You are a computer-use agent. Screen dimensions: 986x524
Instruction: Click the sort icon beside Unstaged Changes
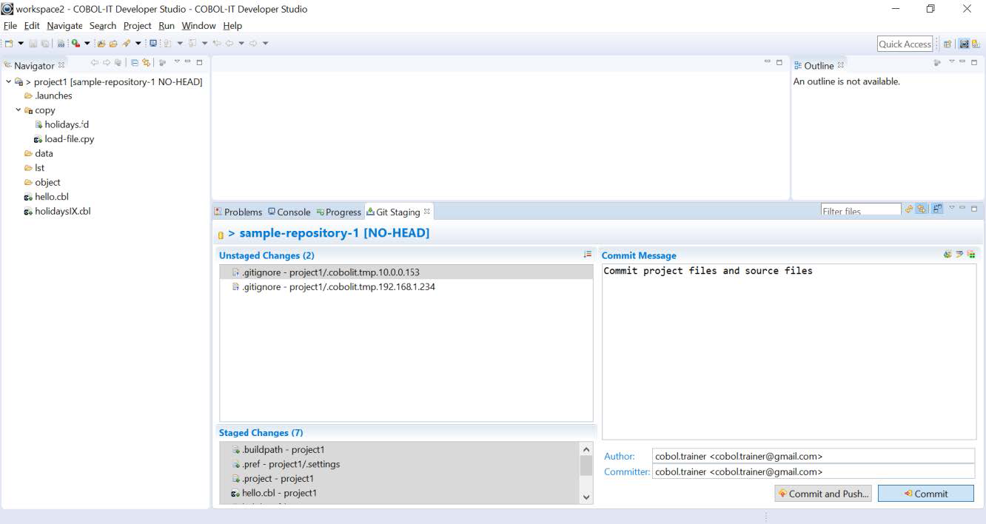click(x=588, y=255)
